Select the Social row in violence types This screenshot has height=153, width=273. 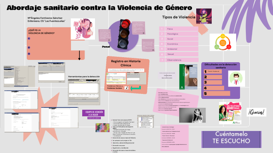pyautogui.click(x=179, y=39)
